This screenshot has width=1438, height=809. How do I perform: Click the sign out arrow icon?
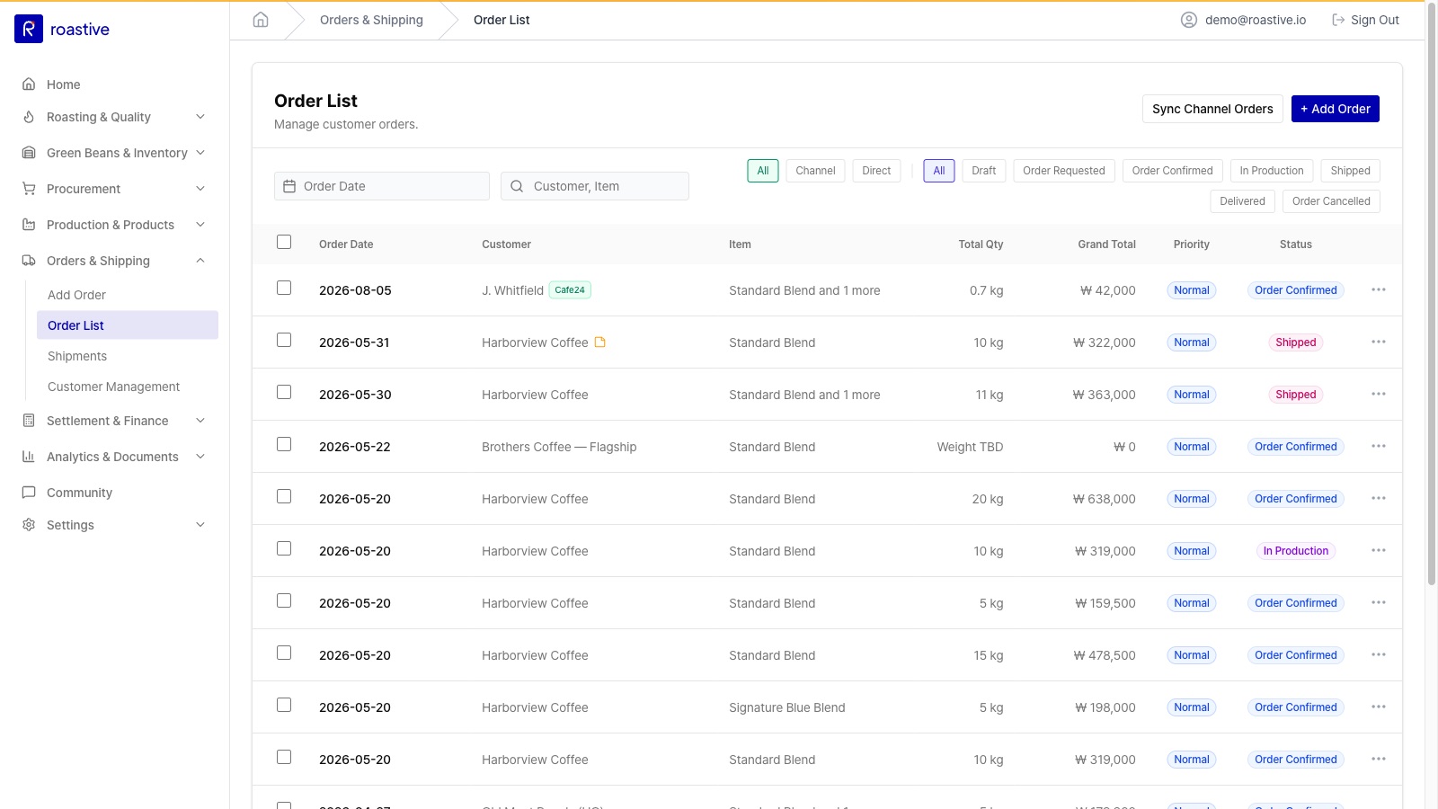(1338, 20)
